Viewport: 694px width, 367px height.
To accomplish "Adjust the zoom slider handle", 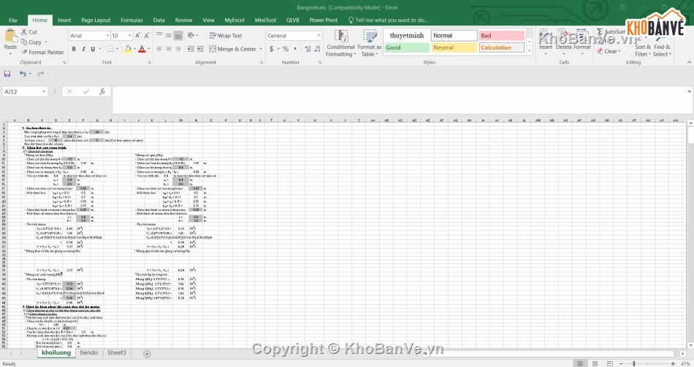I will point(634,363).
